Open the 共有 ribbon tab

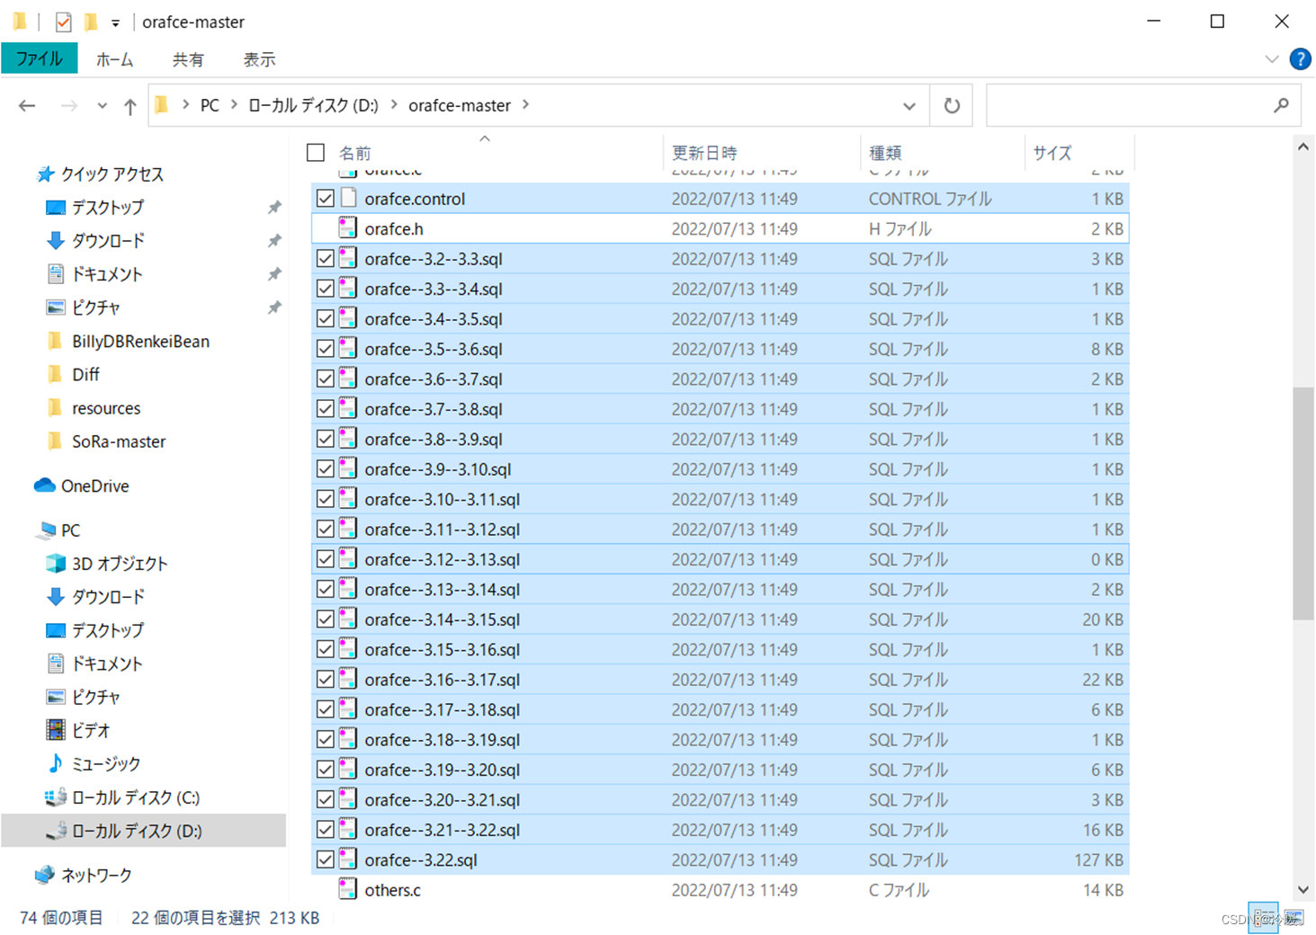[188, 59]
